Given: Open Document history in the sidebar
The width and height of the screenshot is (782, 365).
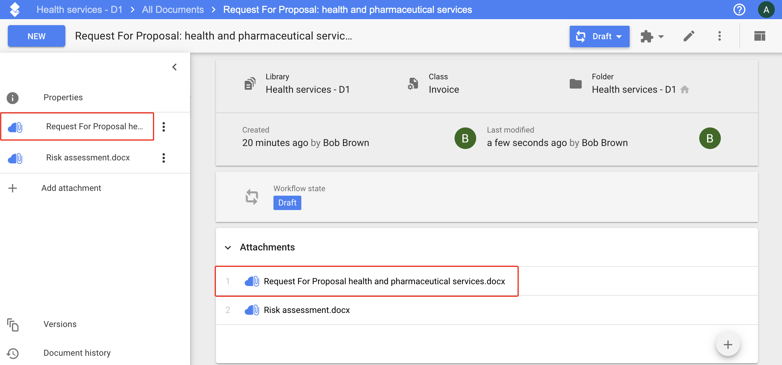Looking at the screenshot, I should pos(77,353).
